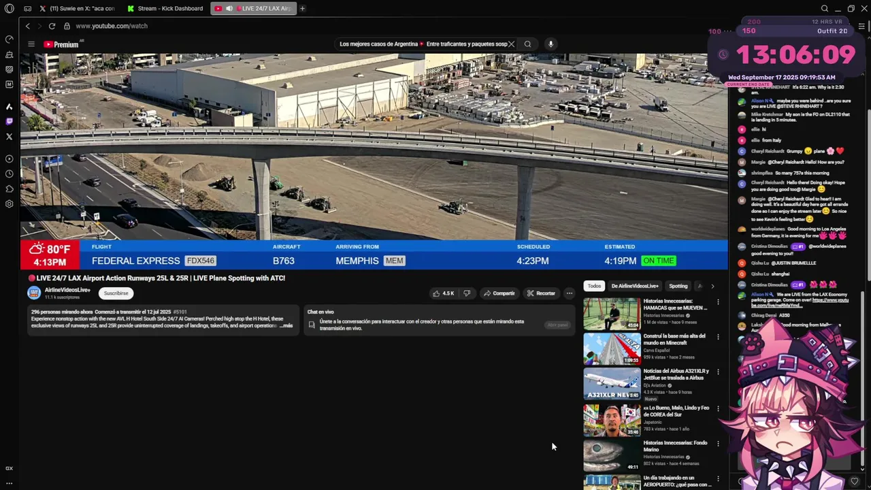Open Historias Innecesarias Fondo Marino thumbnail
This screenshot has height=490, width=871.
tap(612, 455)
